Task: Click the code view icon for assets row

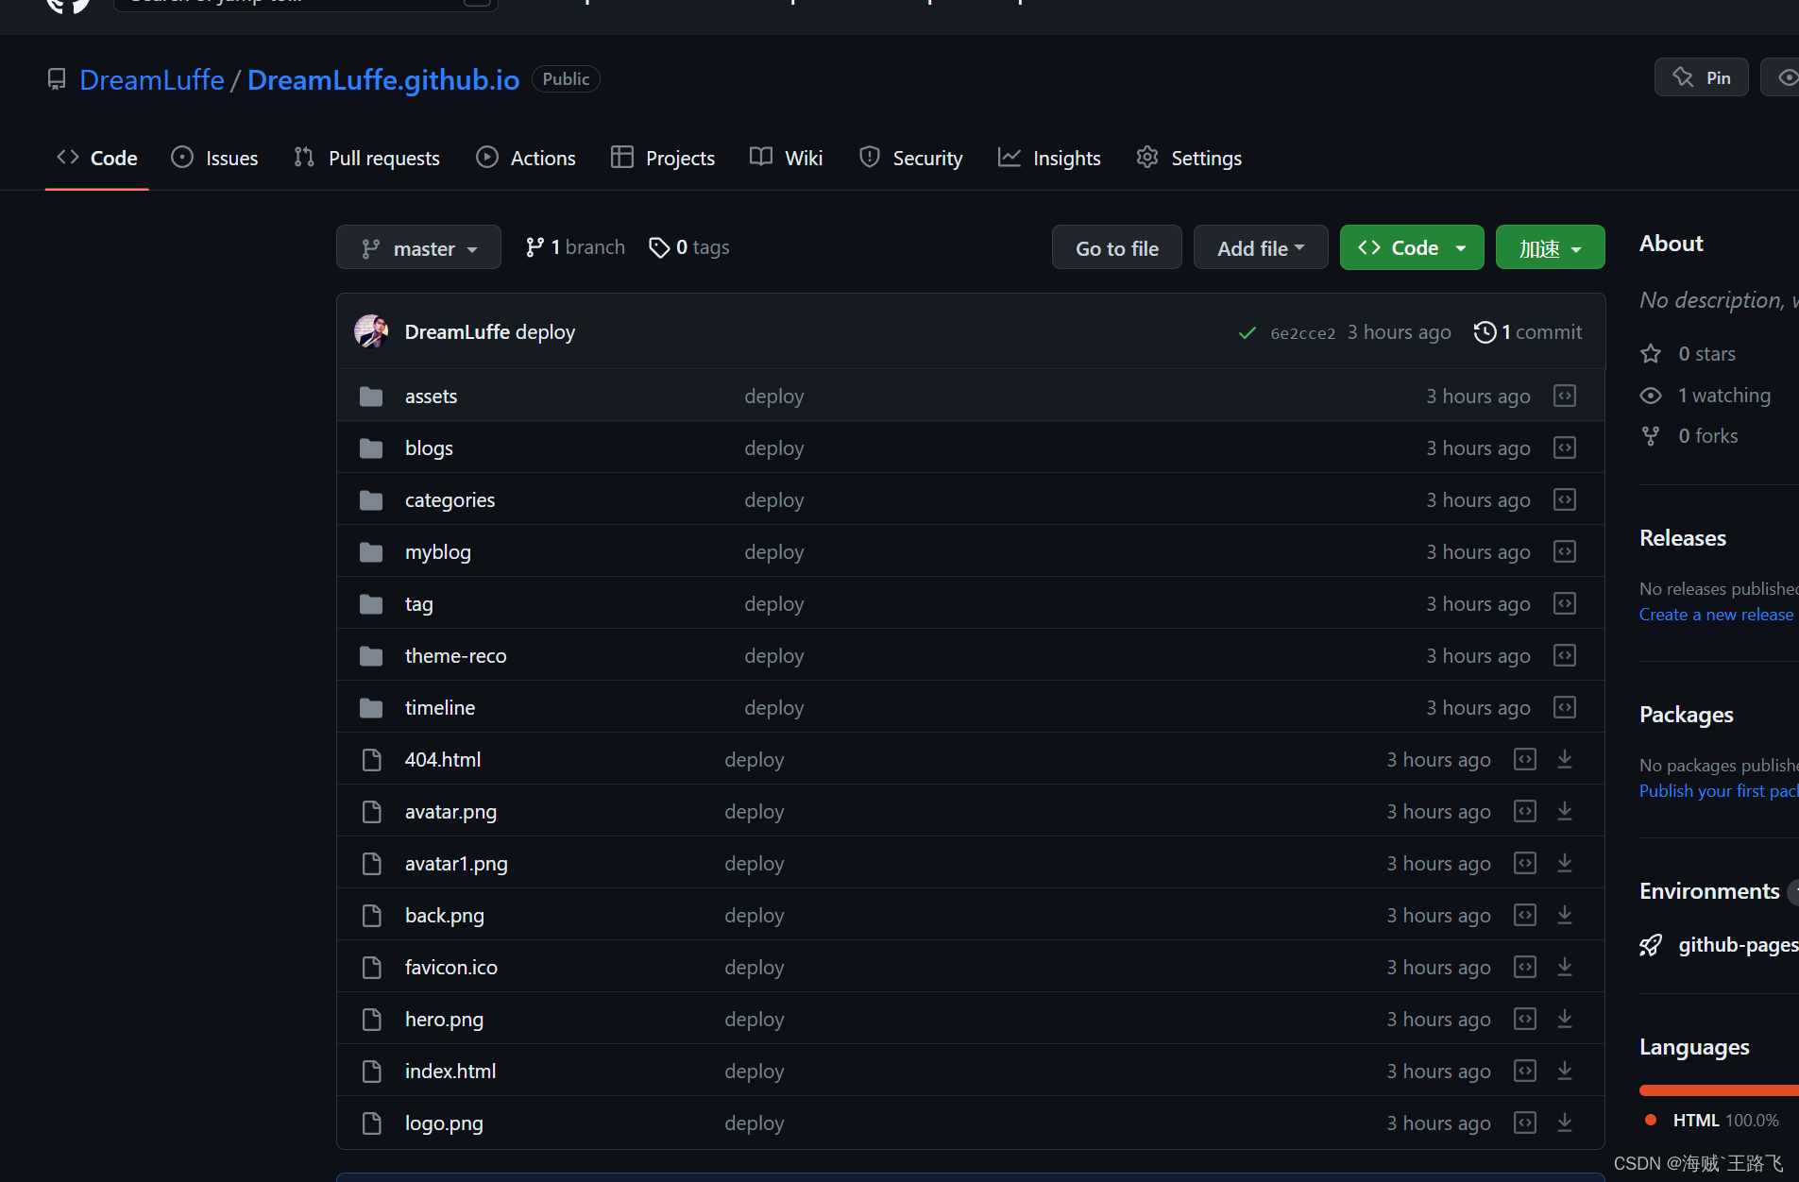Action: coord(1565,396)
